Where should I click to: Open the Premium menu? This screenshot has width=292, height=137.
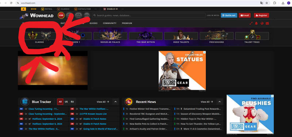(x=127, y=23)
